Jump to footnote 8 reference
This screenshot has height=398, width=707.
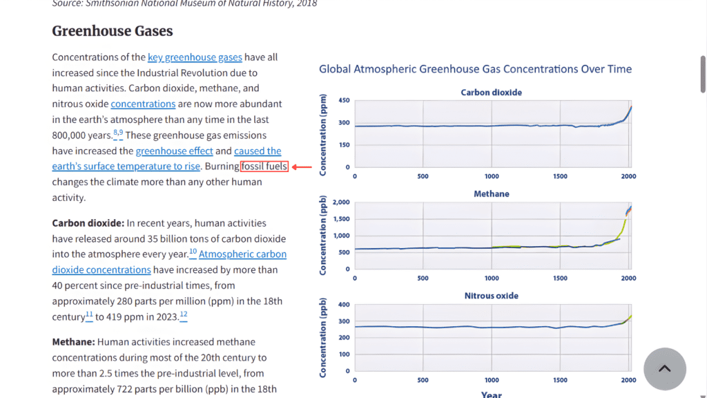[x=115, y=133]
